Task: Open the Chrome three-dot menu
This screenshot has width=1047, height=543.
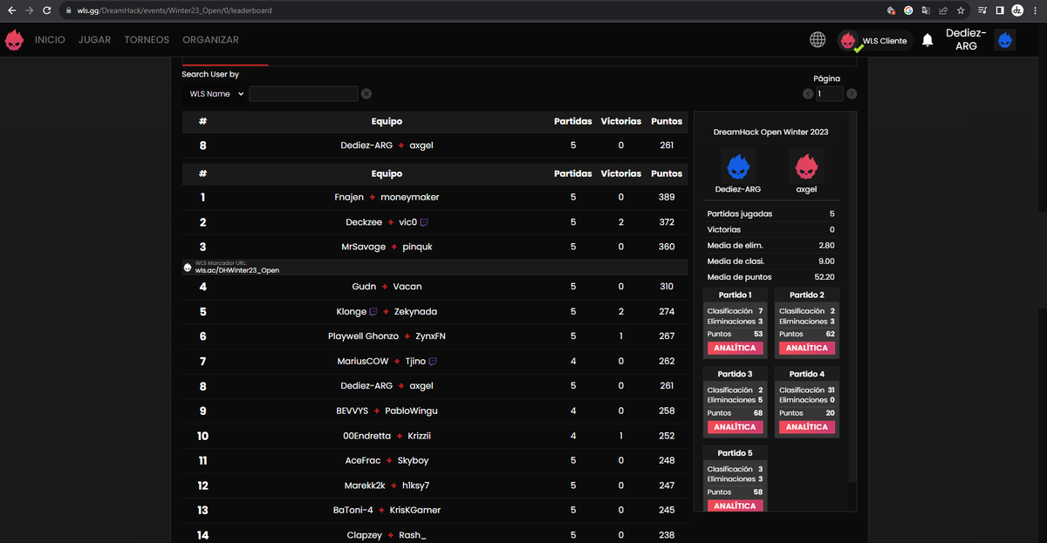Action: 1035,10
